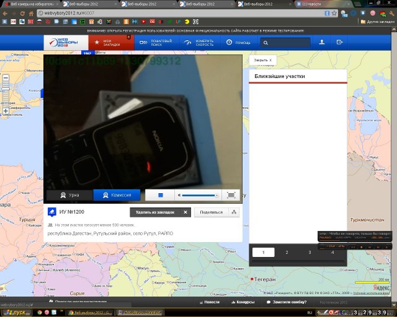Open Помощь help menu item
The image size is (397, 317).
click(x=238, y=43)
